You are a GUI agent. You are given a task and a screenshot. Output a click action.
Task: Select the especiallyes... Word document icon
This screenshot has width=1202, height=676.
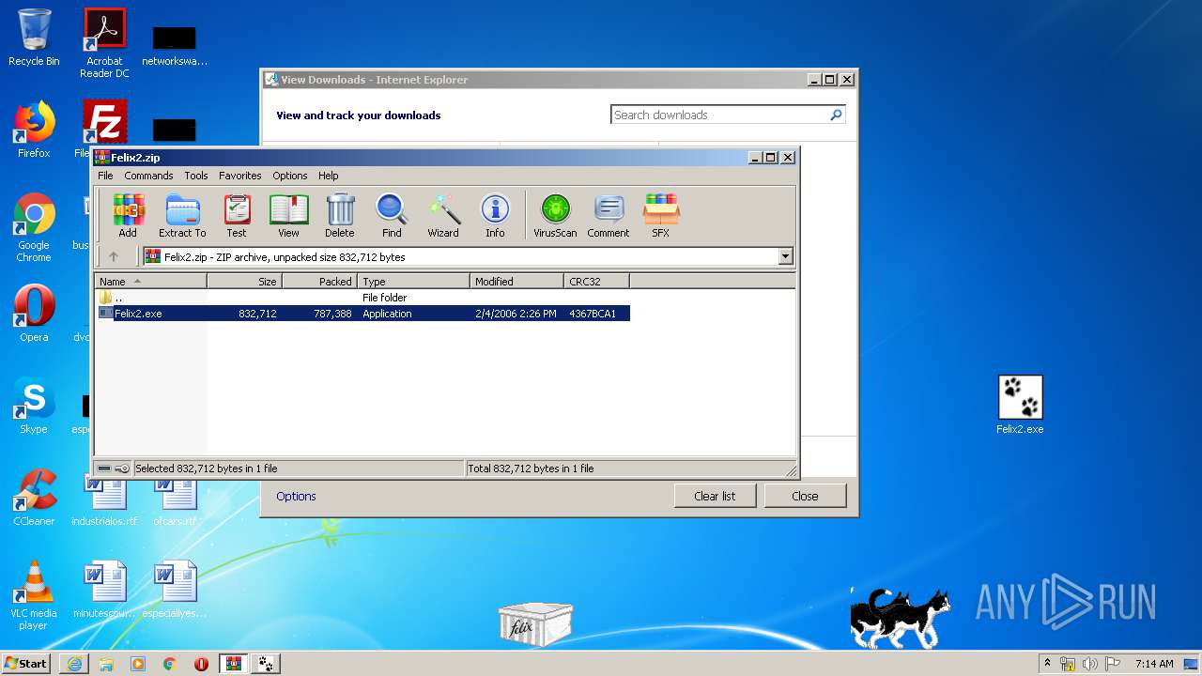pos(175,590)
